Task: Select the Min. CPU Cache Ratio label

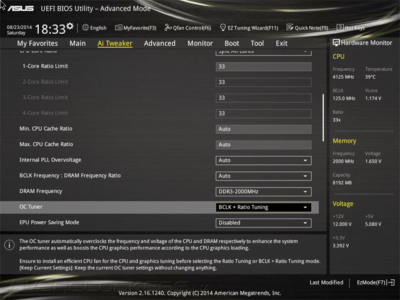Action: click(x=46, y=129)
